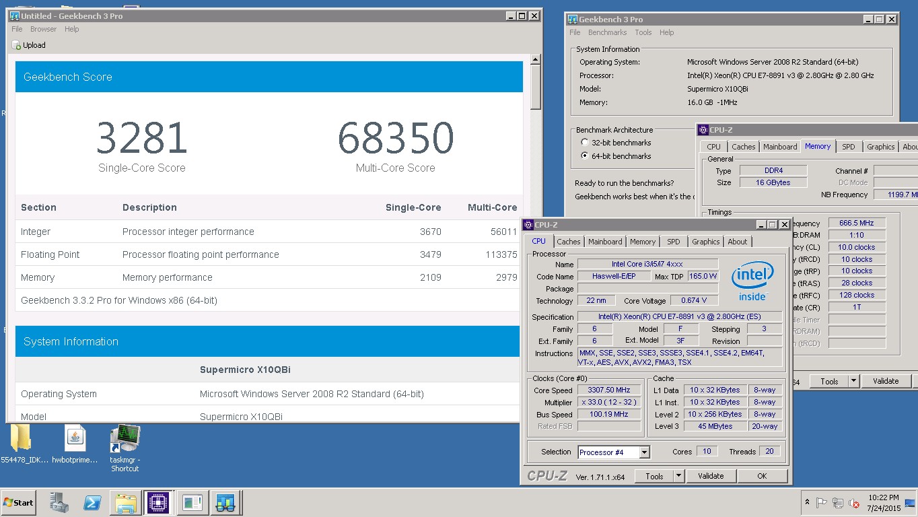The image size is (918, 517).
Task: Switch to Geekbench via its glasses taskbar icon
Action: click(225, 502)
